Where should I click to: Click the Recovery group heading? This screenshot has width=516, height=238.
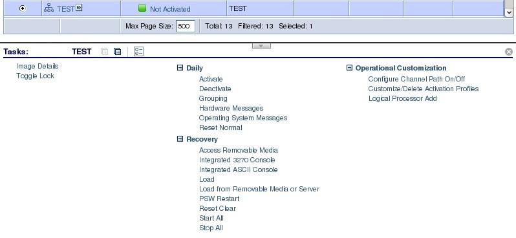pyautogui.click(x=202, y=139)
